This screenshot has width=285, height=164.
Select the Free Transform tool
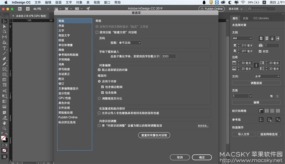[4, 96]
